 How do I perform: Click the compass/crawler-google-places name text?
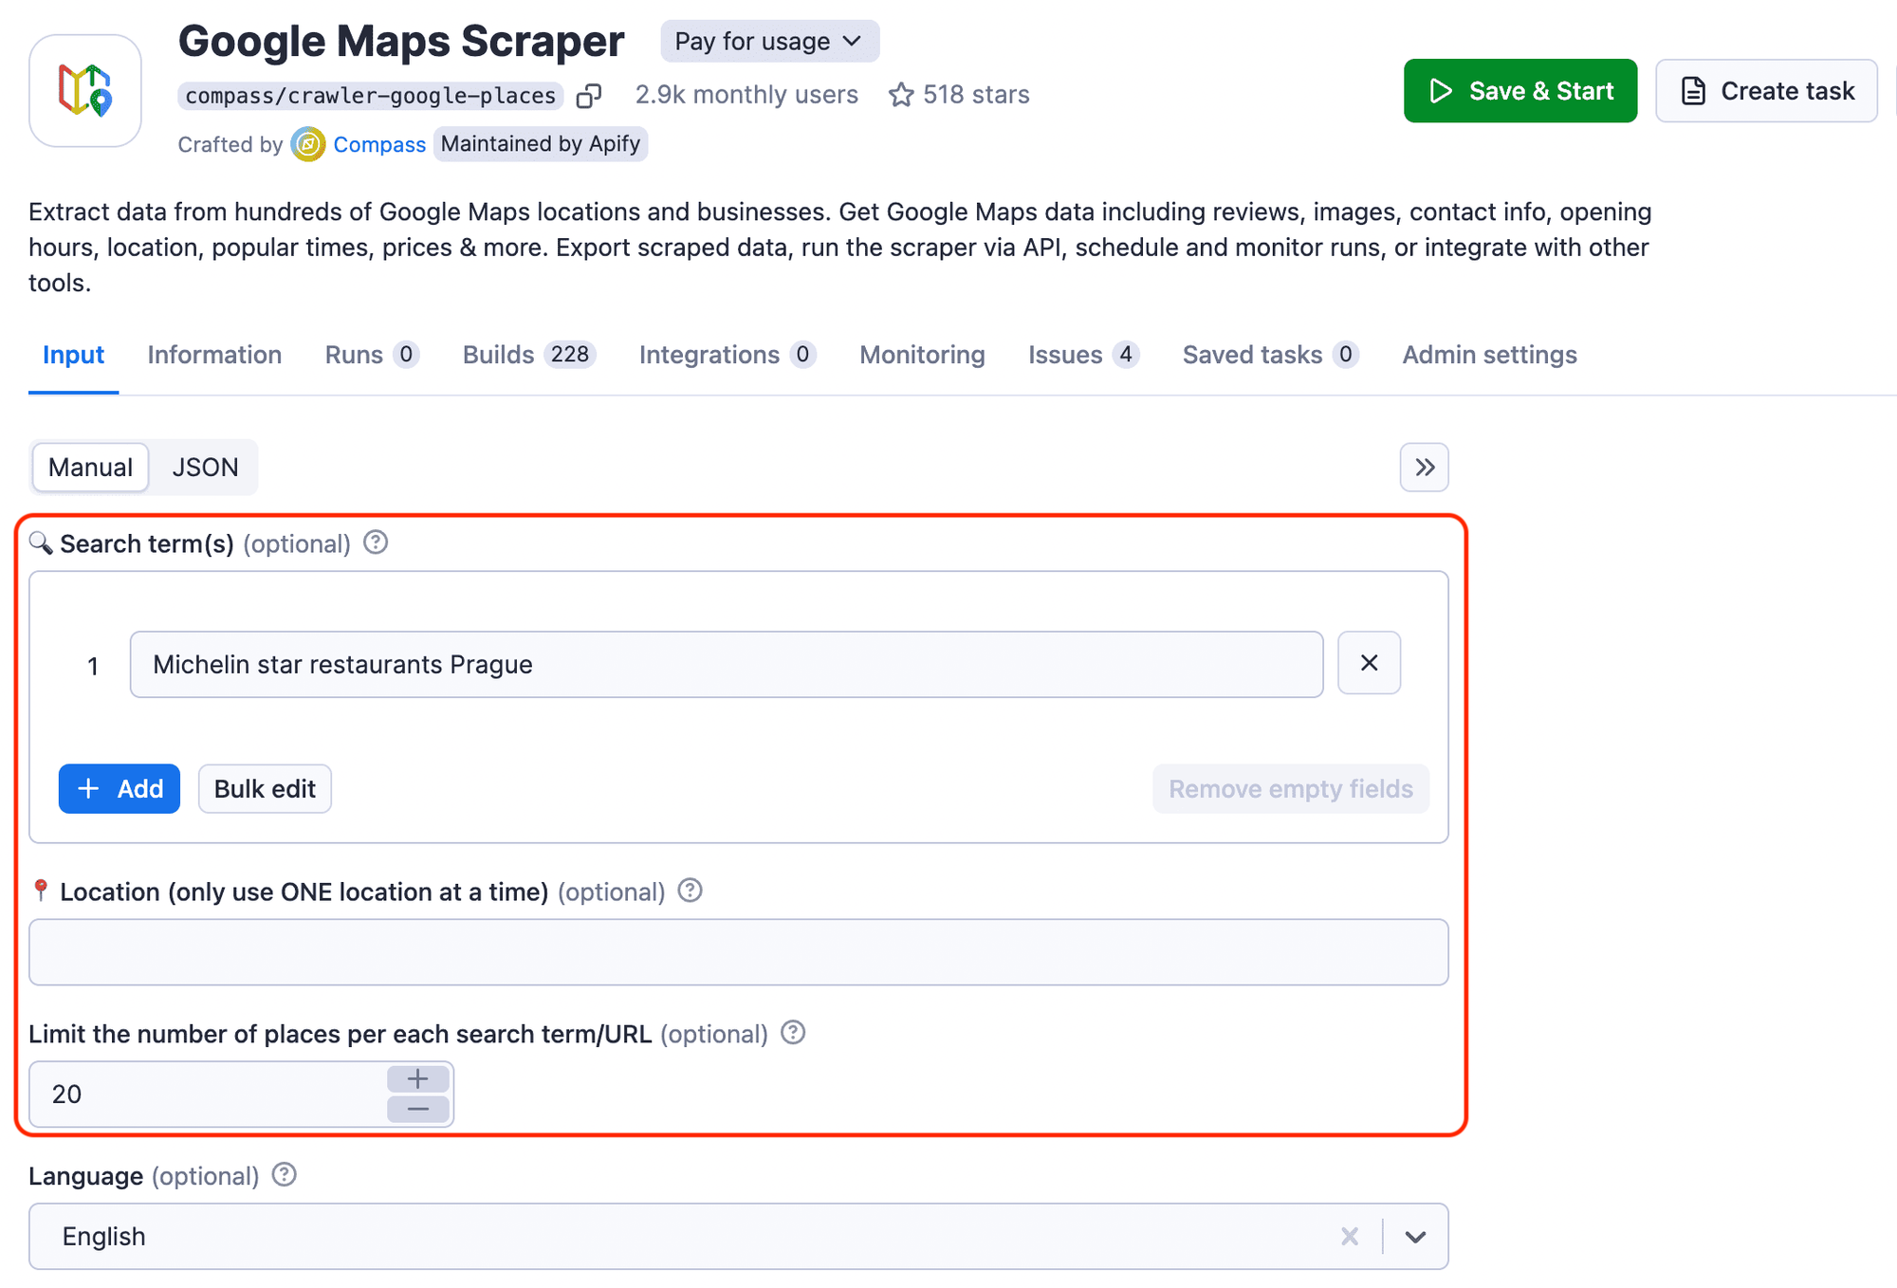pyautogui.click(x=371, y=96)
